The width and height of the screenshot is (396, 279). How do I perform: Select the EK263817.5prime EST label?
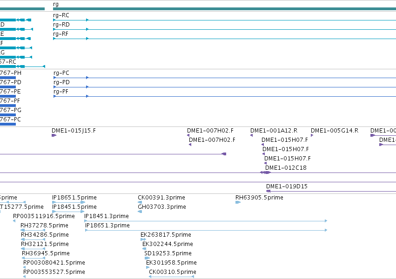(x=166, y=235)
